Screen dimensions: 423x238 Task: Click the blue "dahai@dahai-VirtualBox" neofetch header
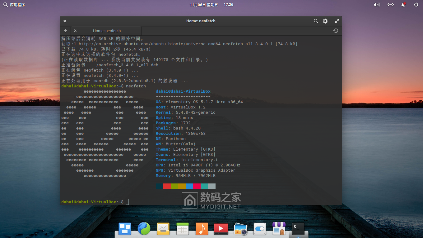tap(183, 91)
